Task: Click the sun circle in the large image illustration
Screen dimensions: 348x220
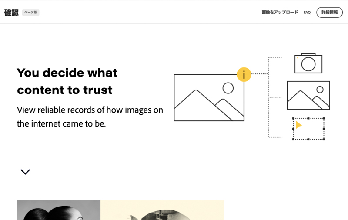Action: 228,88
